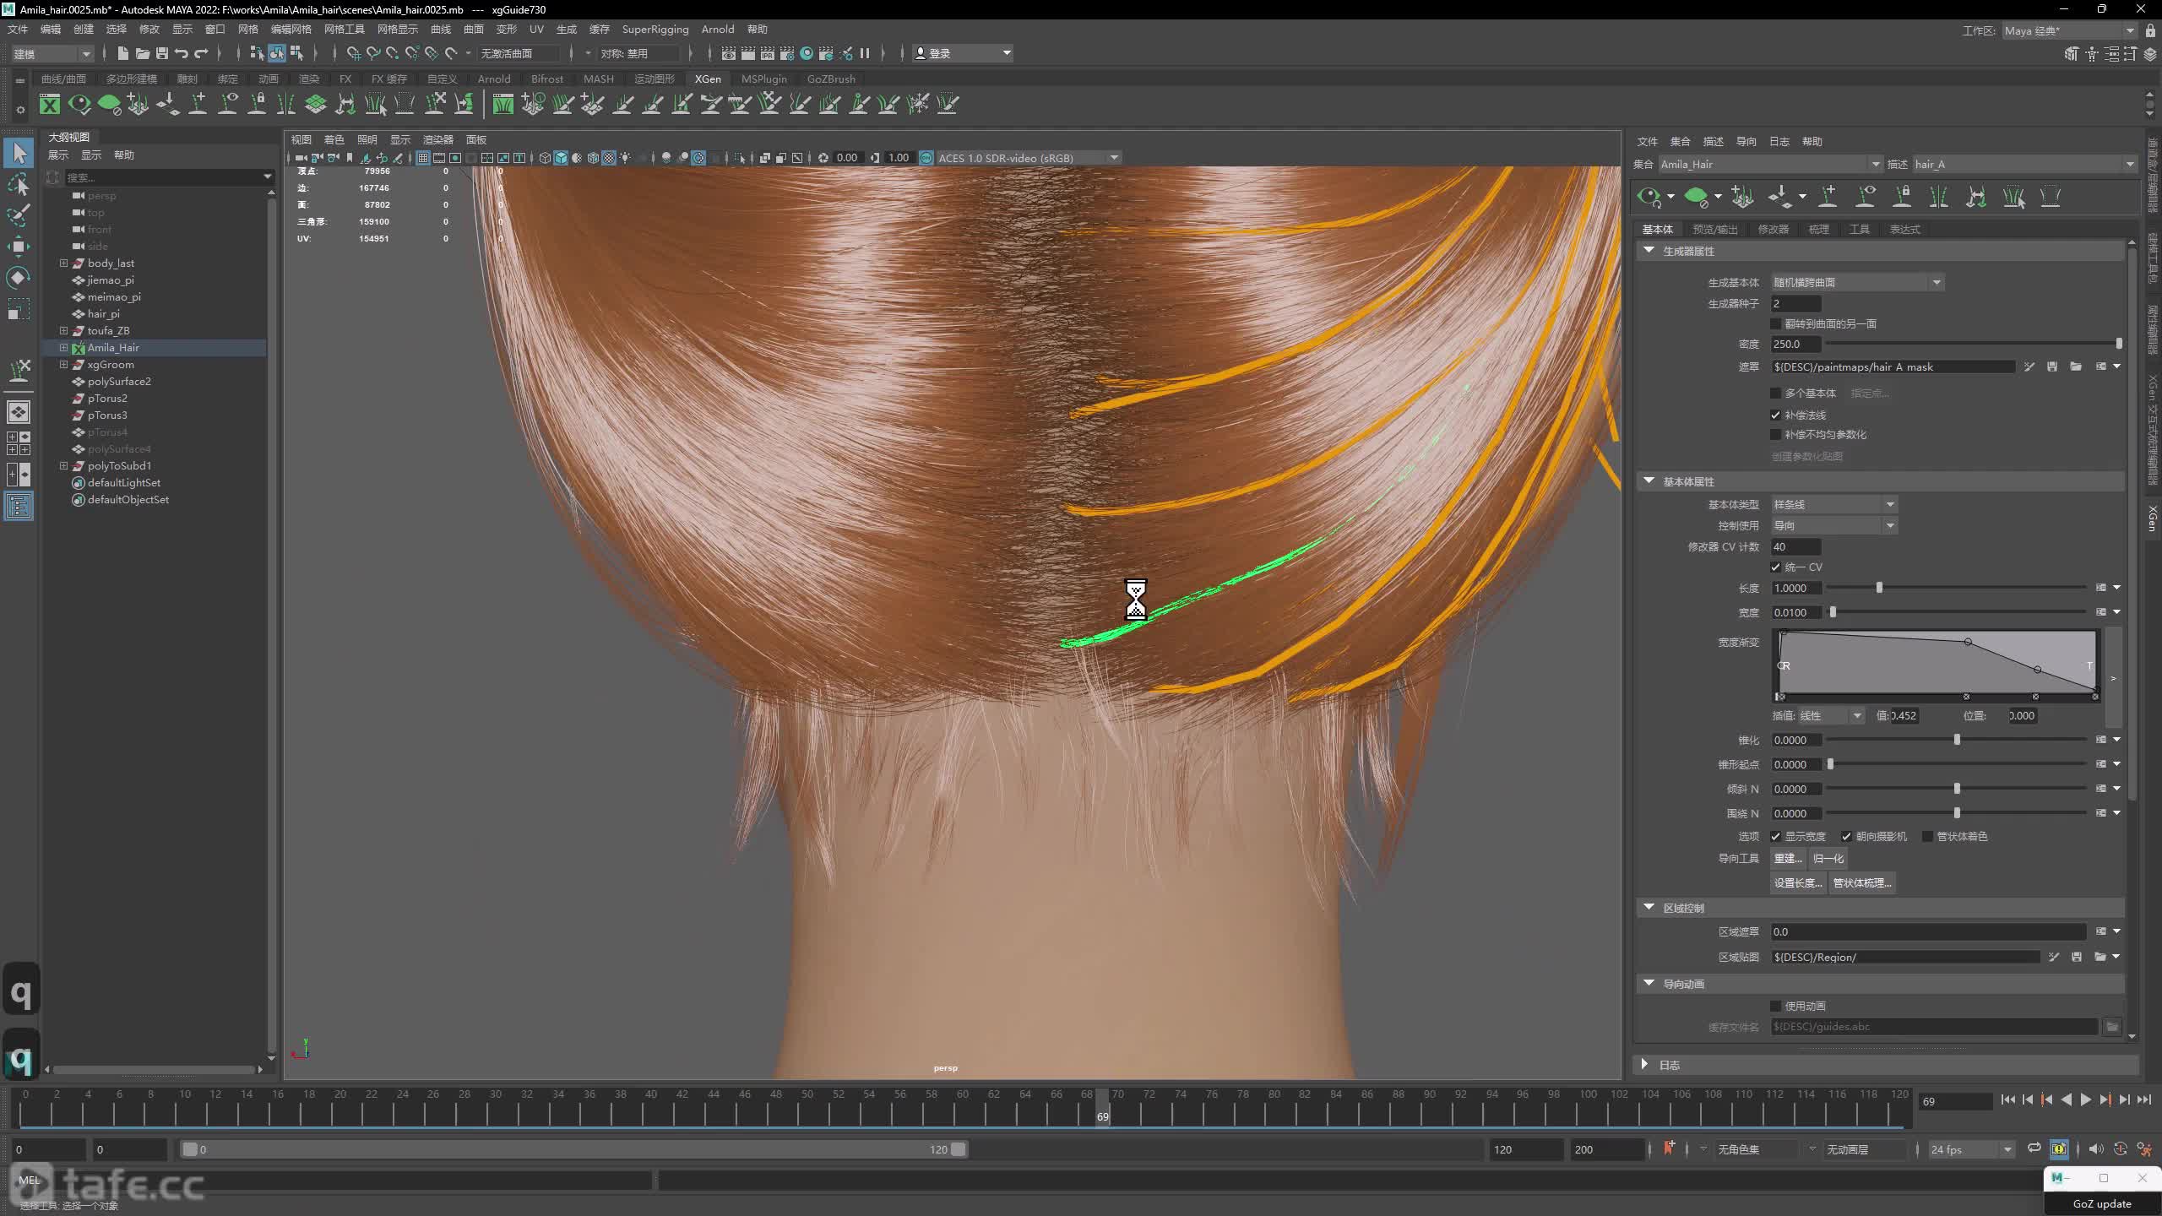Click the 登录 sign-in button
Viewport: 2162px width, 1216px height.
click(963, 53)
